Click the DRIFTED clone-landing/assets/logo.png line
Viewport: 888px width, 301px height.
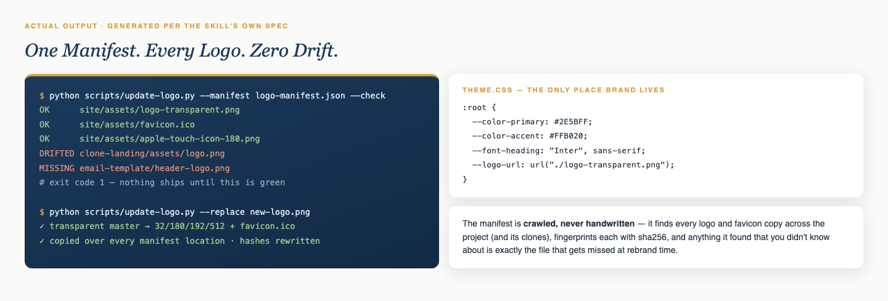(x=132, y=153)
